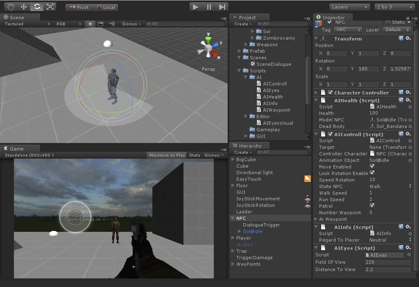Switch to the Game tab
This screenshot has height=287, width=419.
17,148
